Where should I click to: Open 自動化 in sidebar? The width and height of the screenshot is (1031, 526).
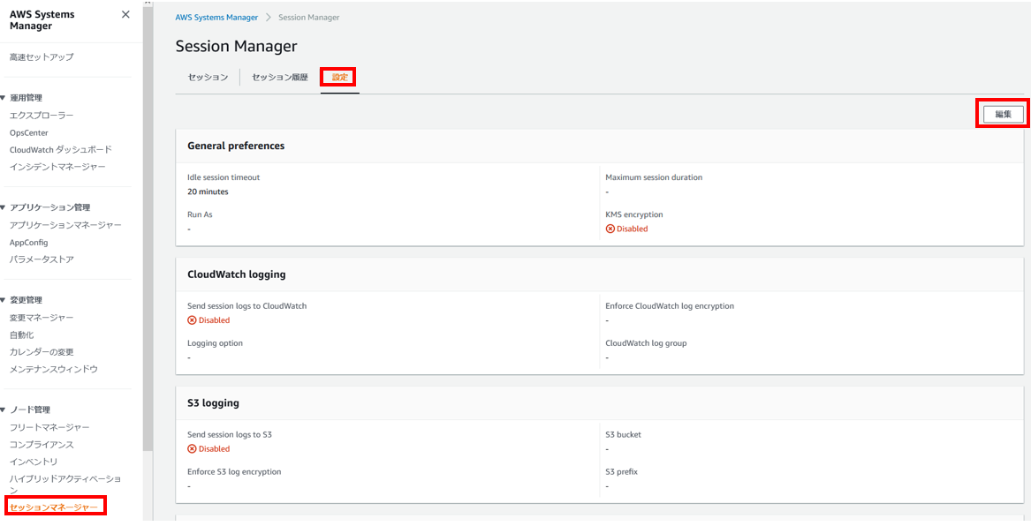pyautogui.click(x=22, y=334)
